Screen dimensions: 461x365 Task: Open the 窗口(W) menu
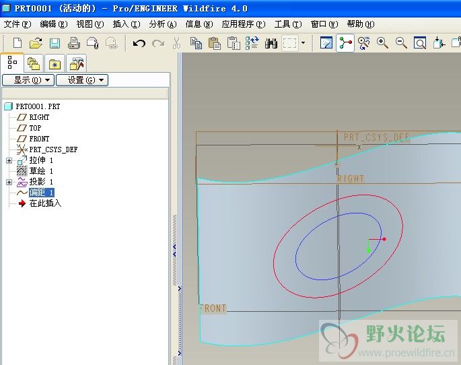[x=324, y=24]
